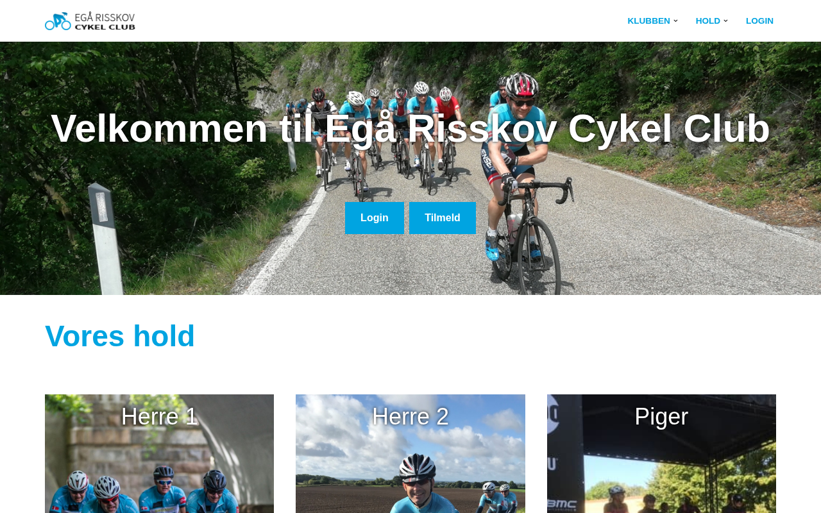The width and height of the screenshot is (821, 513).
Task: Click the cyclist icon in the logo
Action: [x=58, y=21]
